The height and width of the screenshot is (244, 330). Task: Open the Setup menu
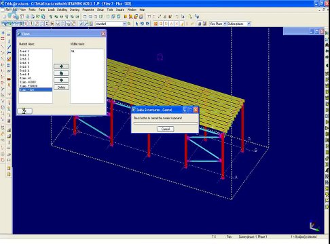coord(100,9)
